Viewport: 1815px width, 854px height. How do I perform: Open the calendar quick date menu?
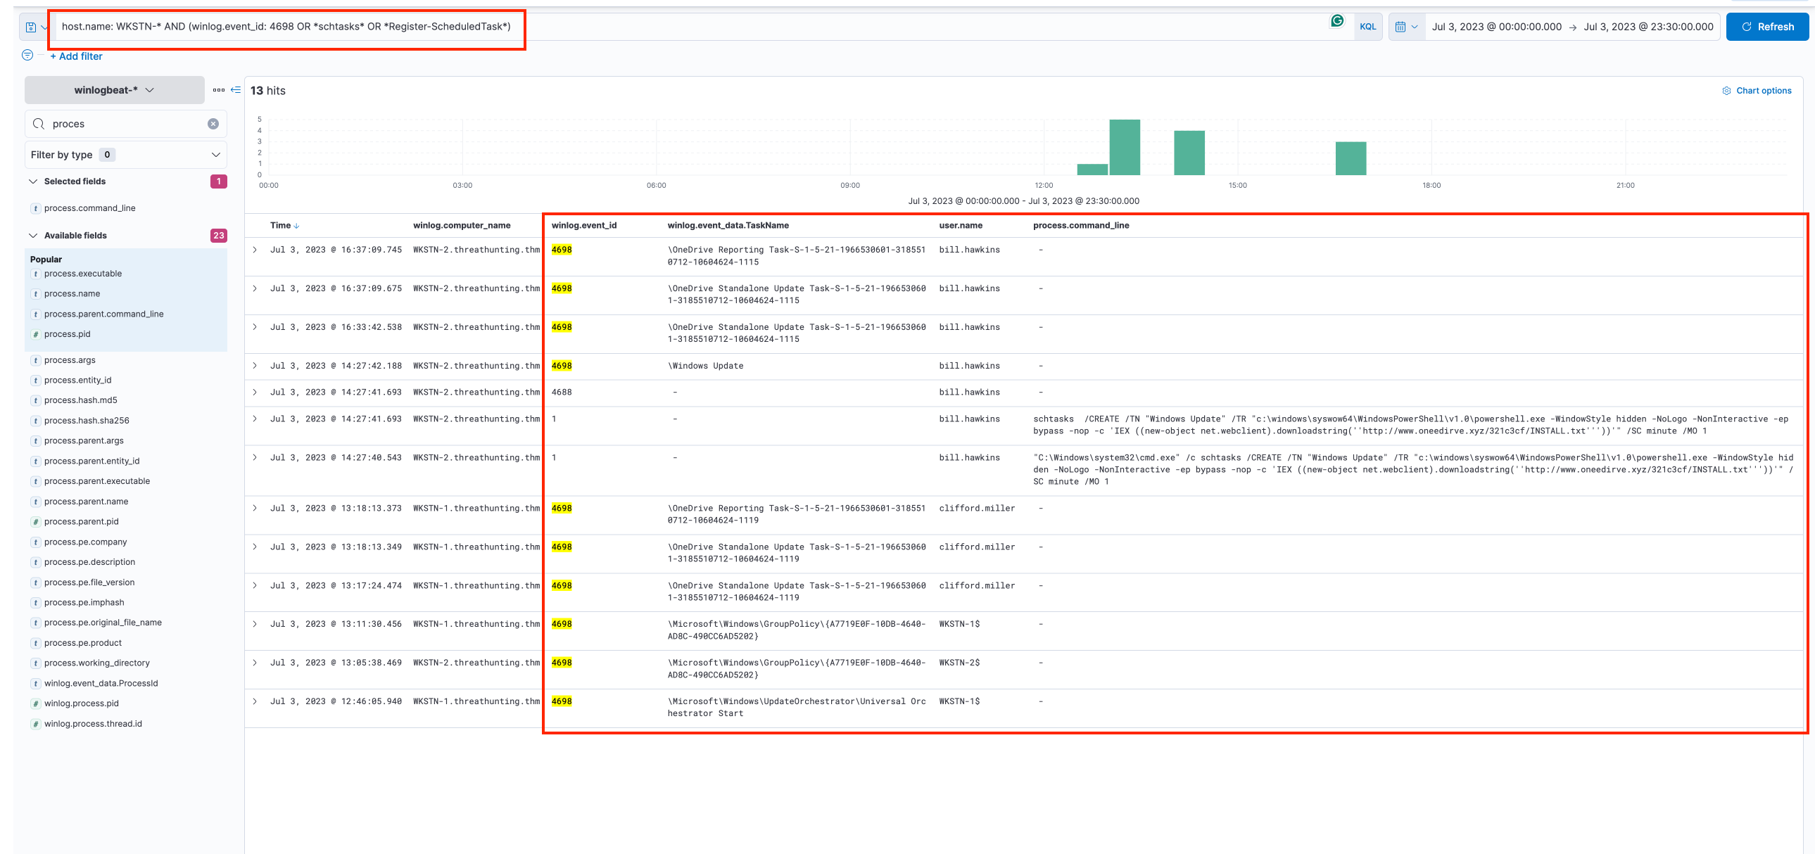point(1406,27)
